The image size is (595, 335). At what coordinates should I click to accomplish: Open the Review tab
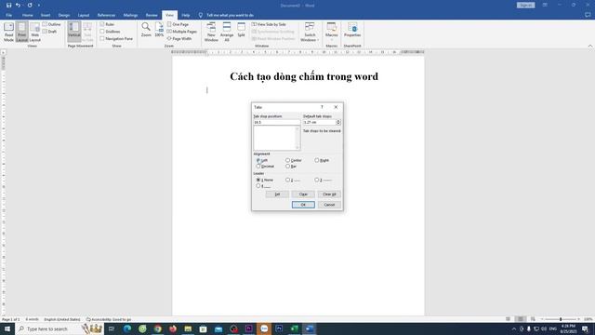152,15
